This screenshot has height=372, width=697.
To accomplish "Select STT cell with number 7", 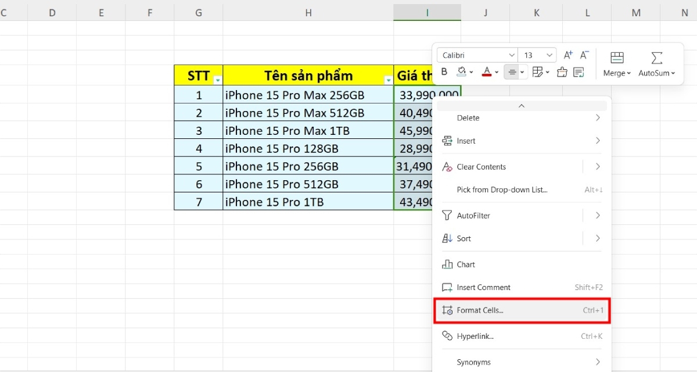I will pos(199,202).
